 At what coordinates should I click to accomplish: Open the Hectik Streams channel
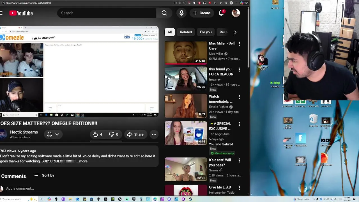[x=24, y=132]
